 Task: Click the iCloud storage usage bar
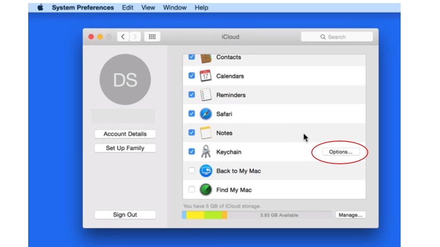coord(257,215)
